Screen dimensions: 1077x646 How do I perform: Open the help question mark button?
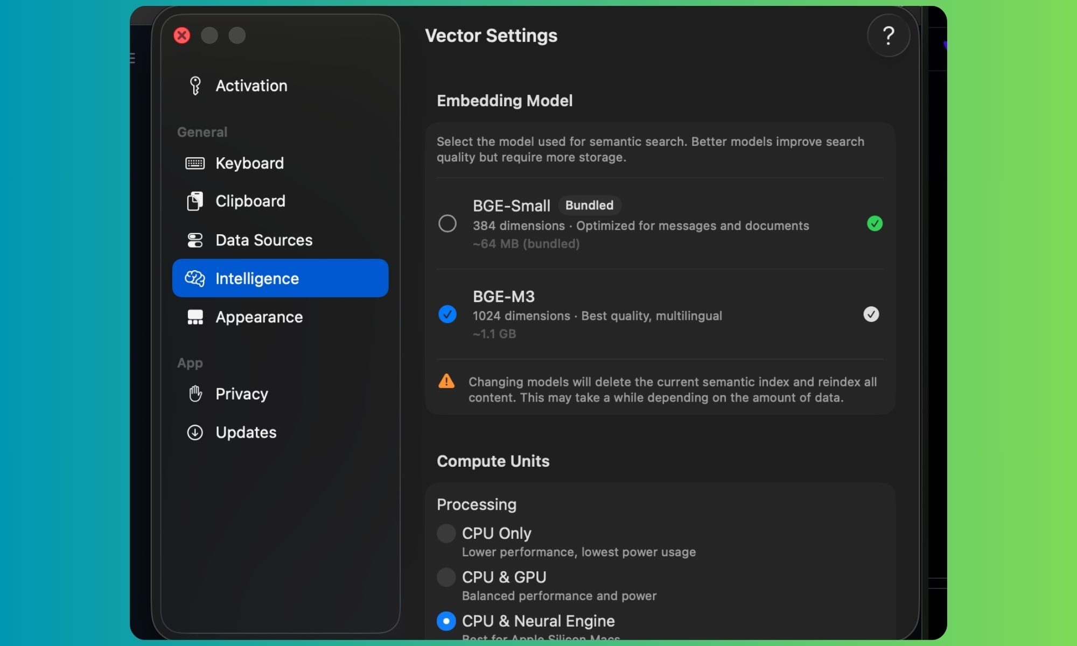pyautogui.click(x=888, y=36)
